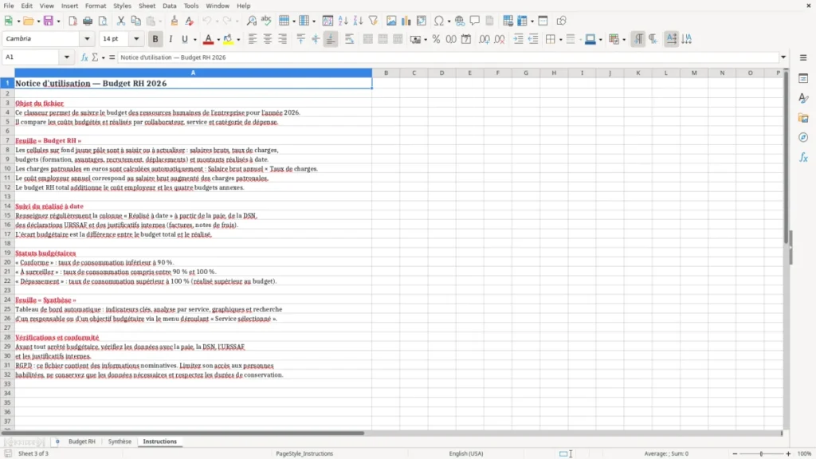Insert a hyperlink with the globe icon

tap(460, 21)
